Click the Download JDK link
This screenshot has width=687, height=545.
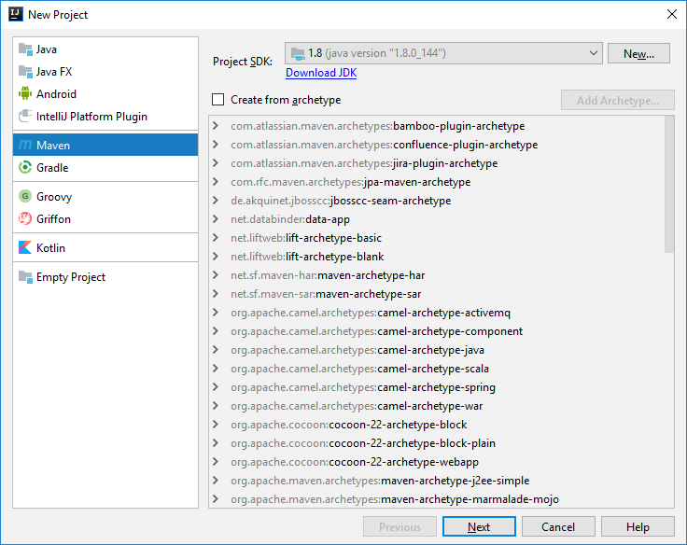tap(320, 73)
